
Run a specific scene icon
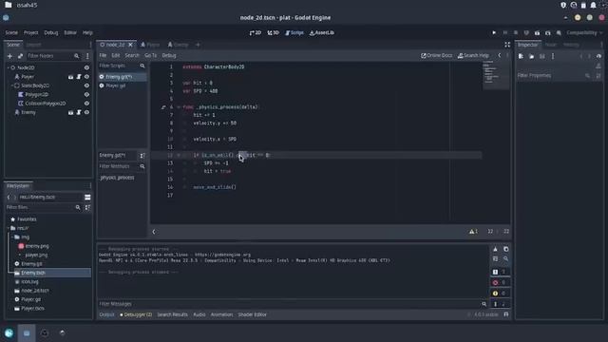[x=548, y=33]
